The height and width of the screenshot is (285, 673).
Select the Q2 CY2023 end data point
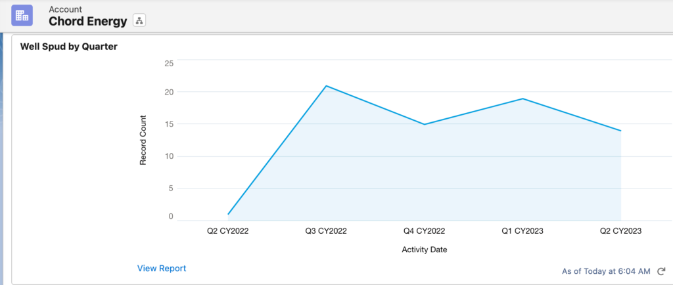tap(620, 131)
